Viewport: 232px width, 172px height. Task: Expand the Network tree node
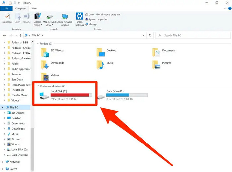tap(3, 162)
